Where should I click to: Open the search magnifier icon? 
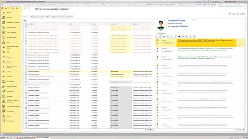[13, 8]
